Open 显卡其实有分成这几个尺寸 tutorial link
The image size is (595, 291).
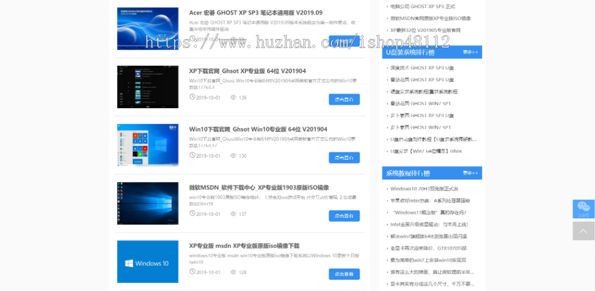click(432, 284)
